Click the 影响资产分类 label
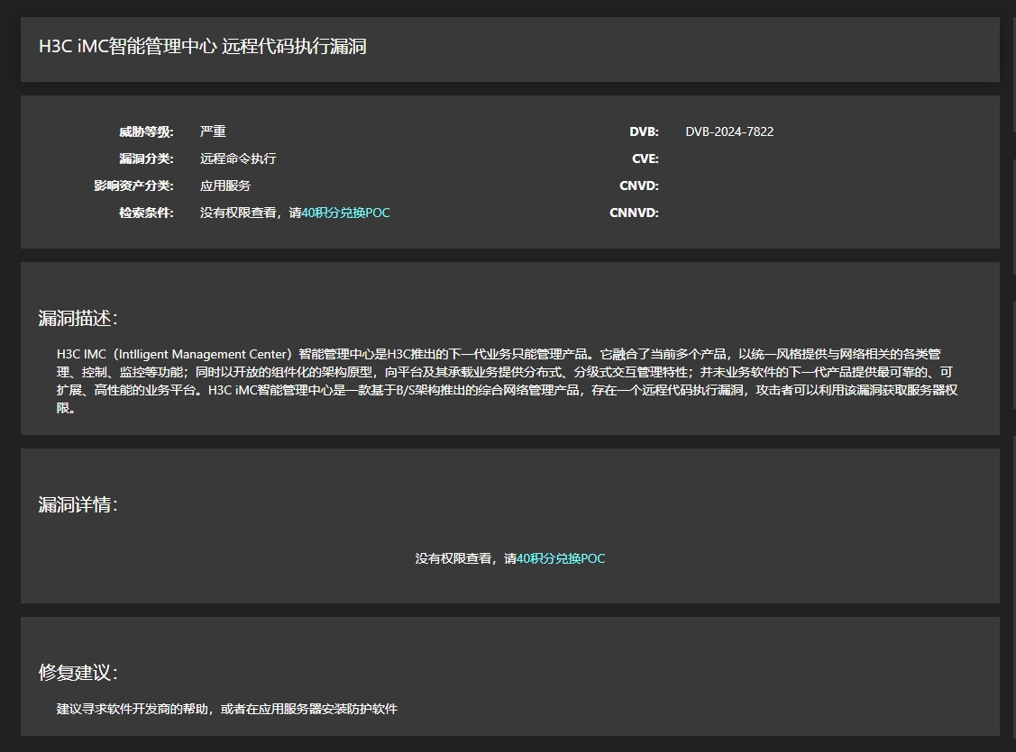1016x752 pixels. coord(134,186)
